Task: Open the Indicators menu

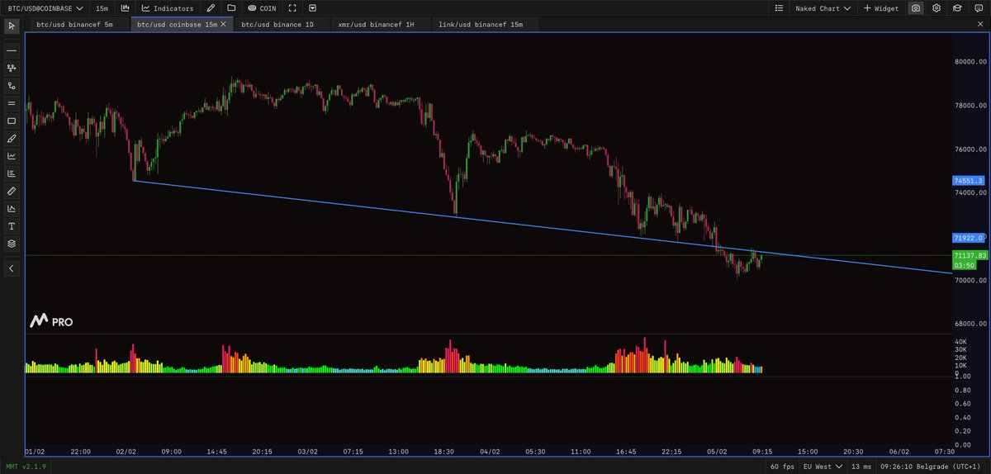Action: [168, 8]
